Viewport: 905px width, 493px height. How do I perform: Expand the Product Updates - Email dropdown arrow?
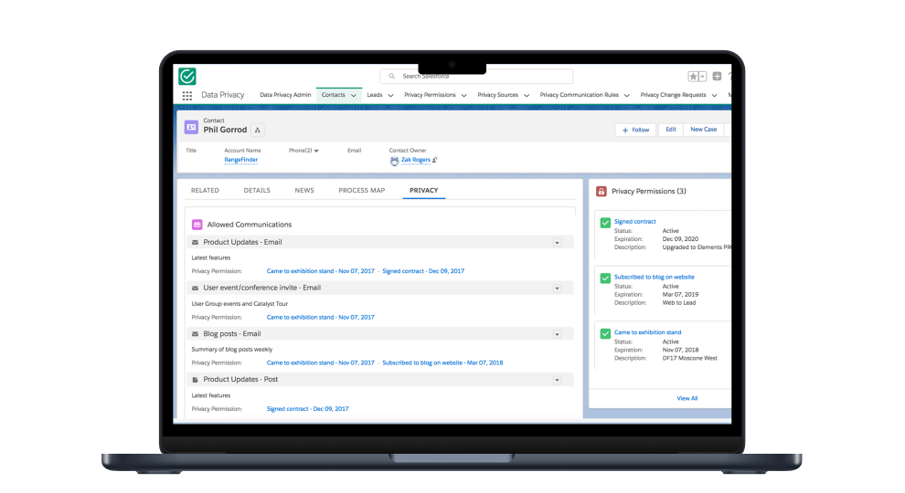557,242
